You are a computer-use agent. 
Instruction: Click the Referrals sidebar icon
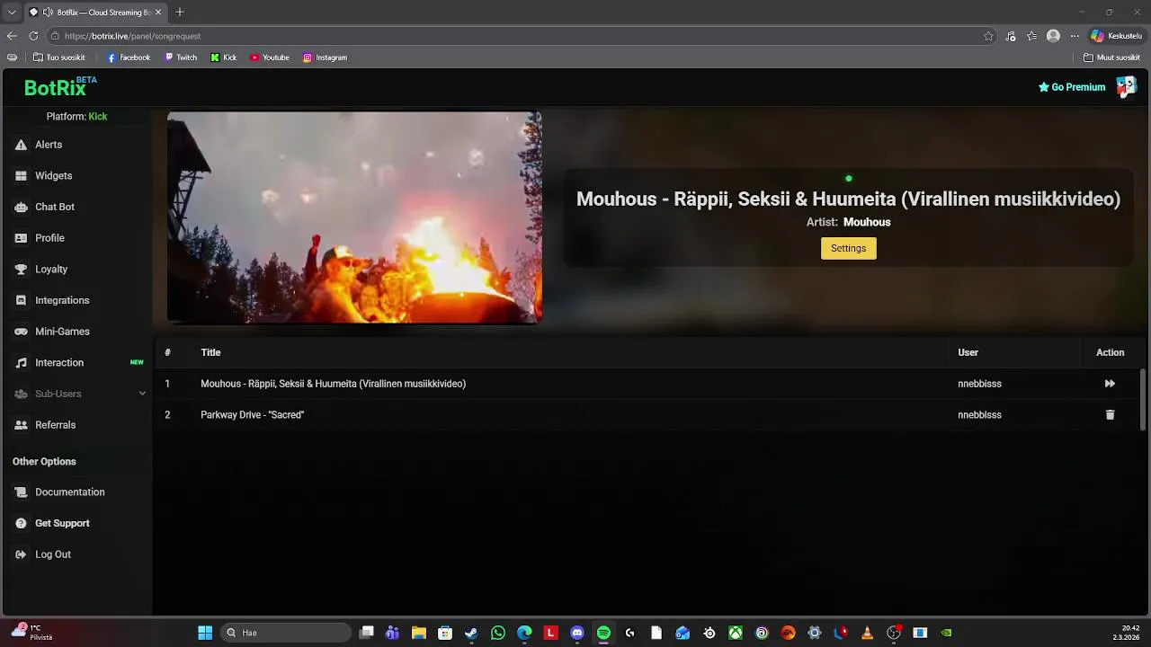click(x=21, y=425)
